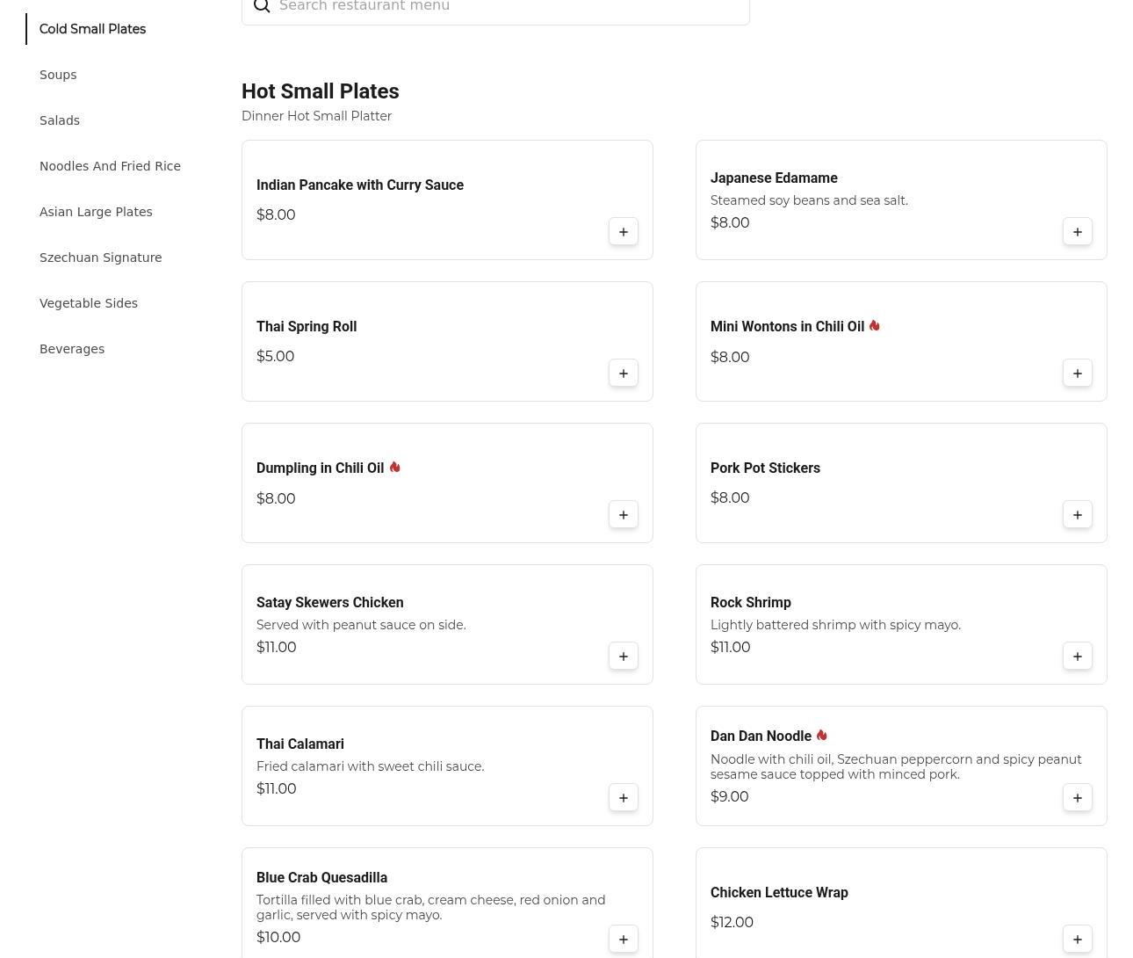Jump to Cold Small Plates category
The height and width of the screenshot is (958, 1133).
92,29
